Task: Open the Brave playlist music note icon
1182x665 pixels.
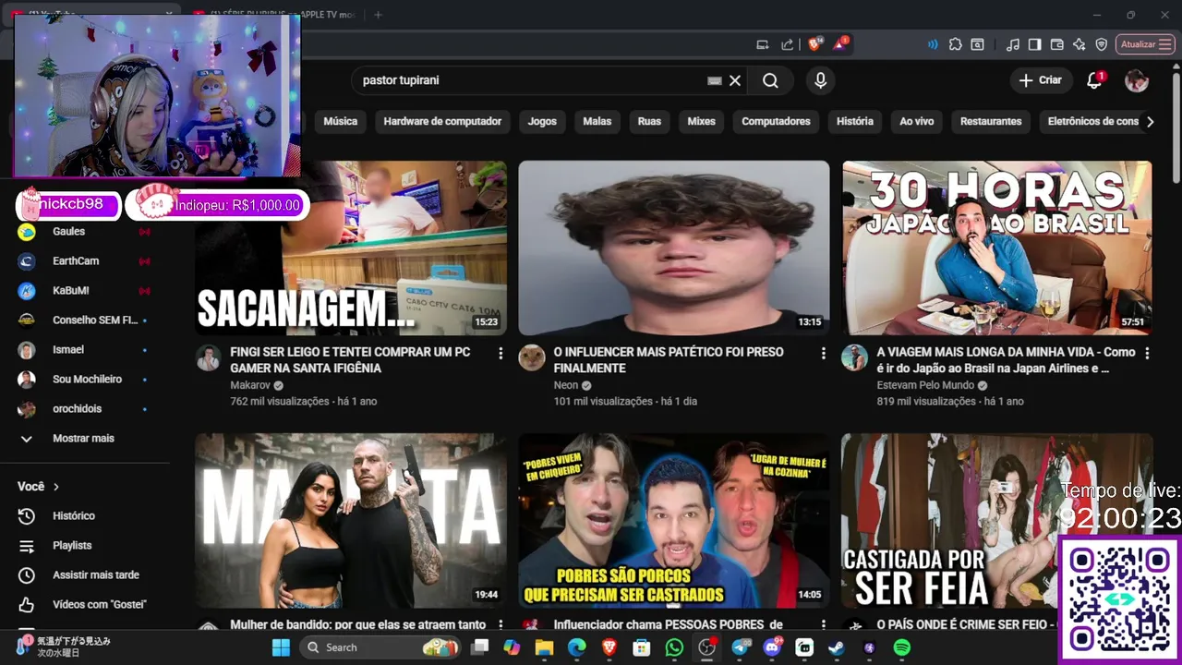Action: click(1013, 44)
